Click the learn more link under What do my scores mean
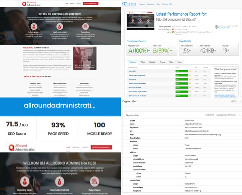 225,96
